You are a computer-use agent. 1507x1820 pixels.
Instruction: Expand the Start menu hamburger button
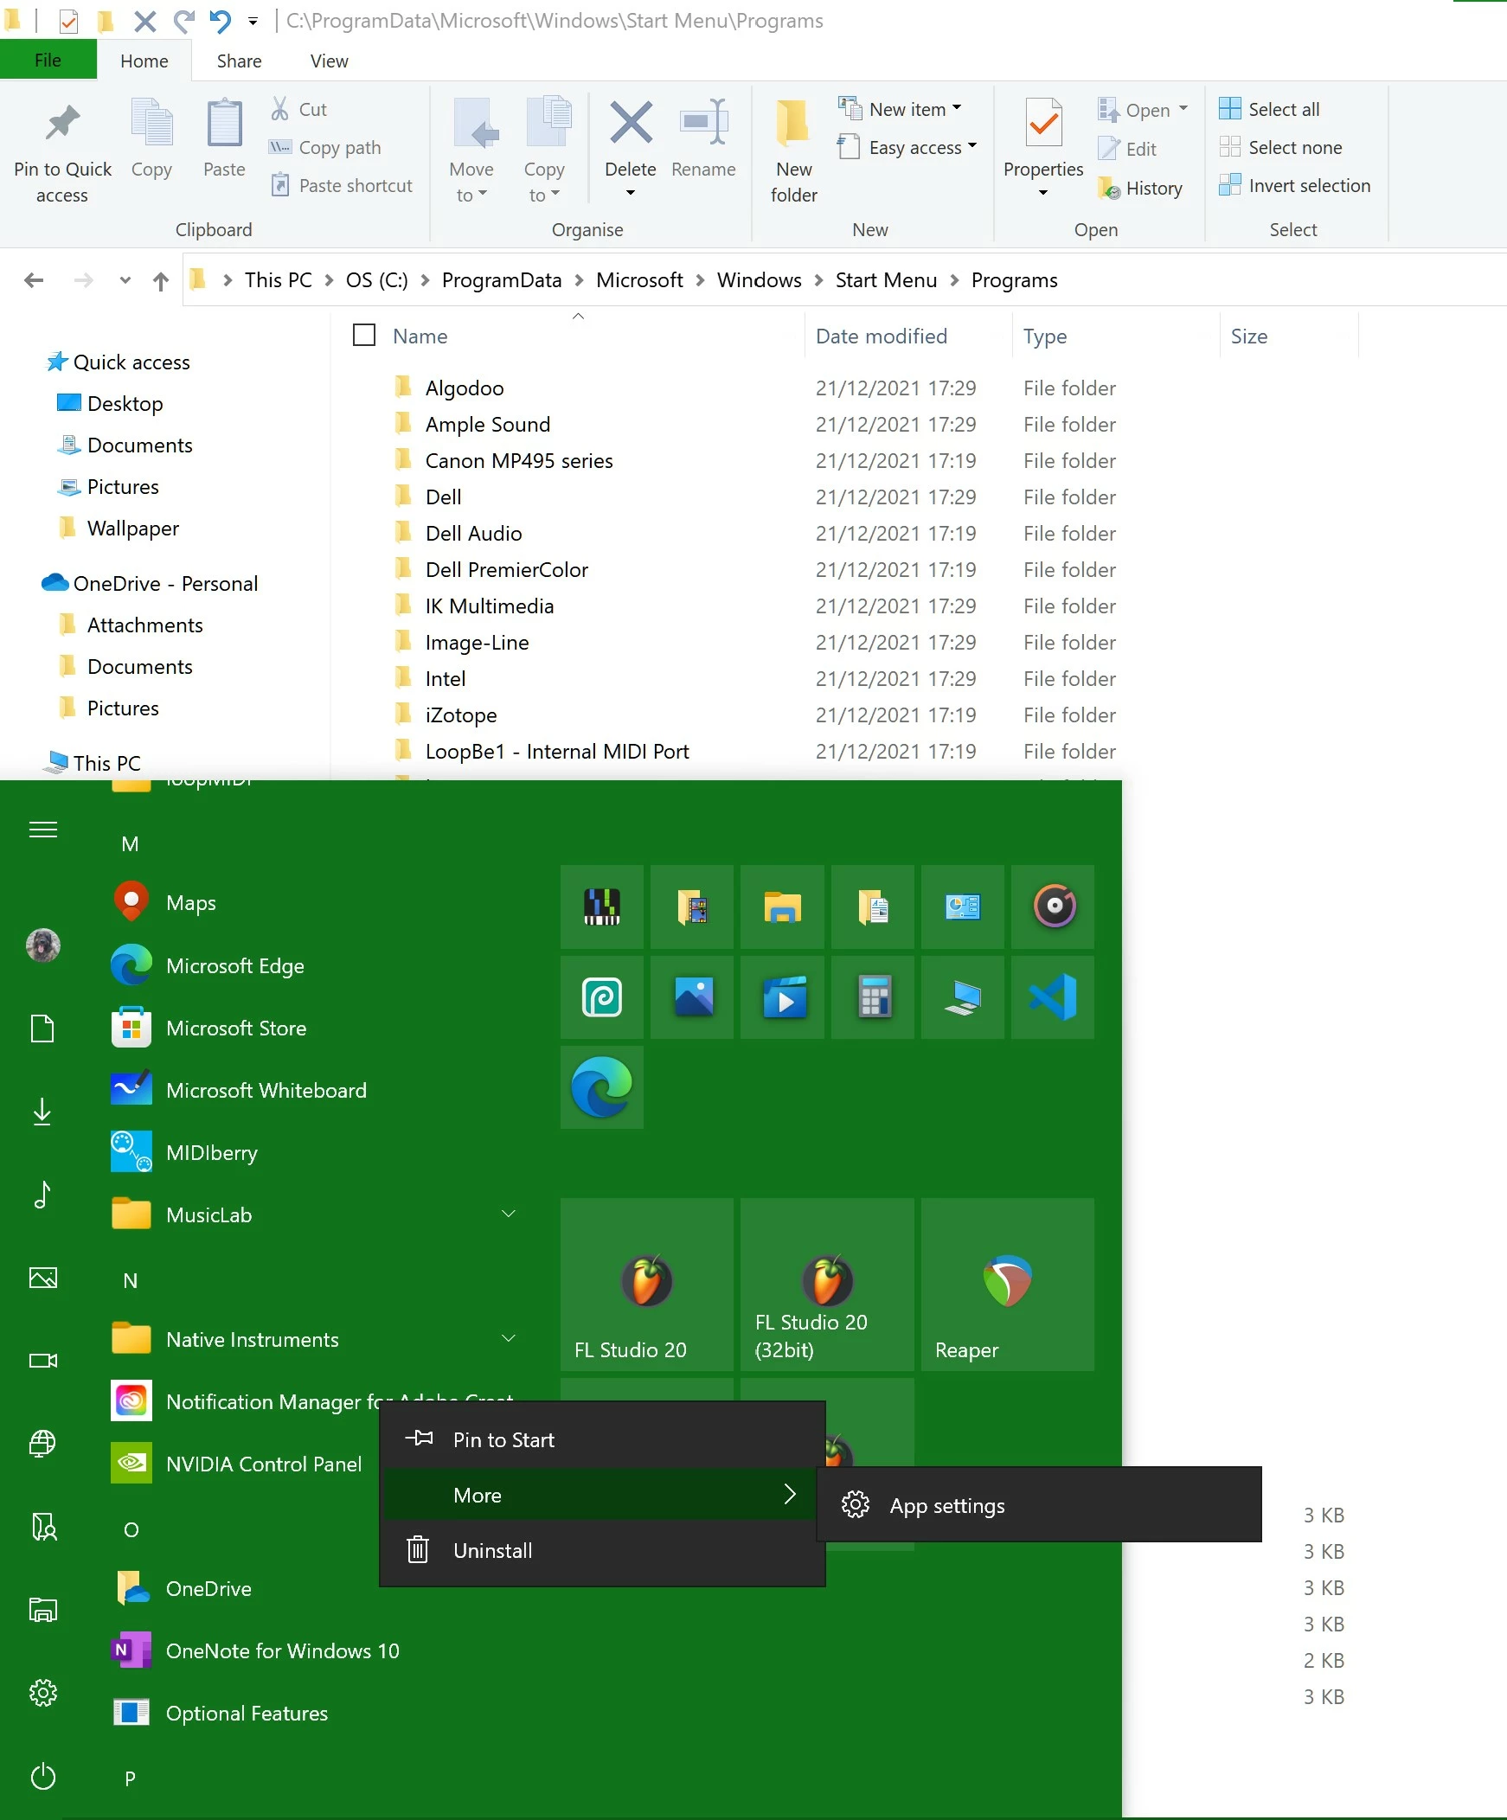pos(43,830)
